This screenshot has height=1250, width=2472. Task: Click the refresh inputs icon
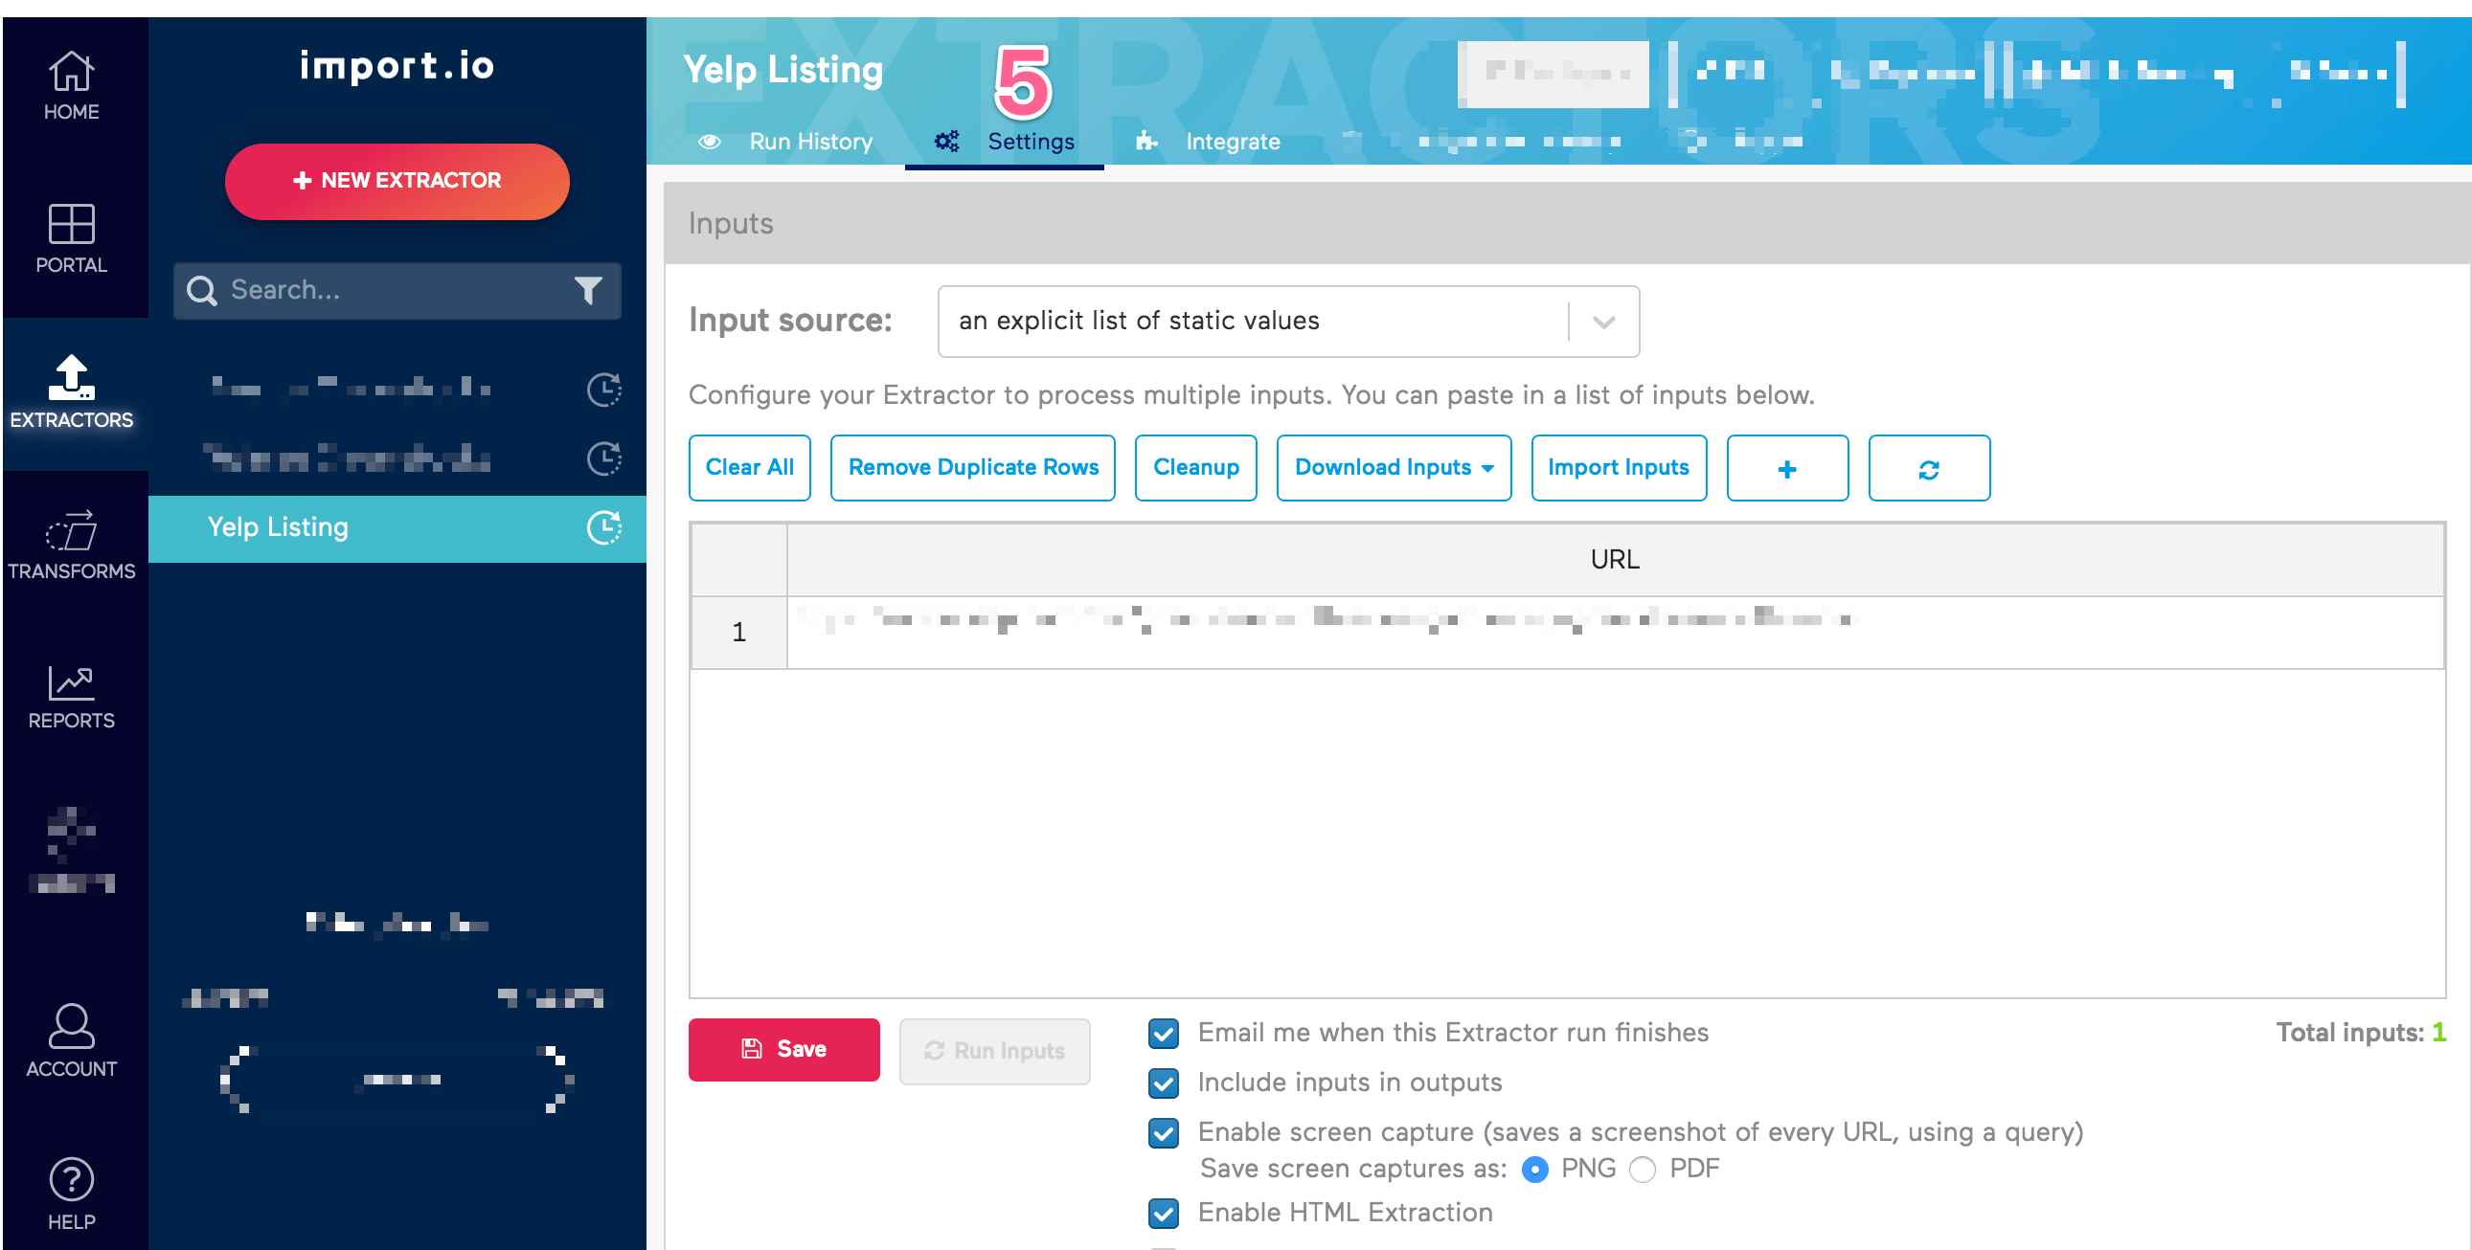[x=1929, y=468]
